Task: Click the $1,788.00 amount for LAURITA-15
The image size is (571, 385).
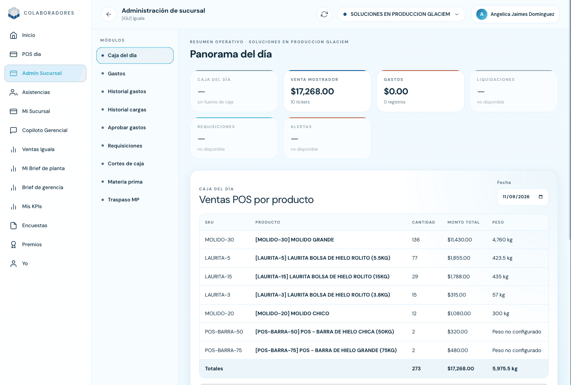Action: click(x=458, y=277)
